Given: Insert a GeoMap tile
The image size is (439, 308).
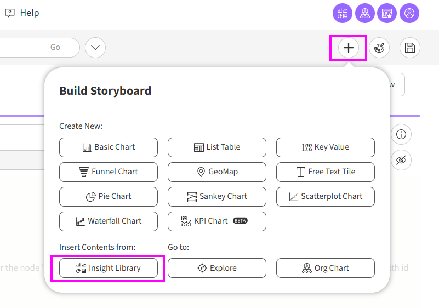Looking at the screenshot, I should tap(217, 172).
